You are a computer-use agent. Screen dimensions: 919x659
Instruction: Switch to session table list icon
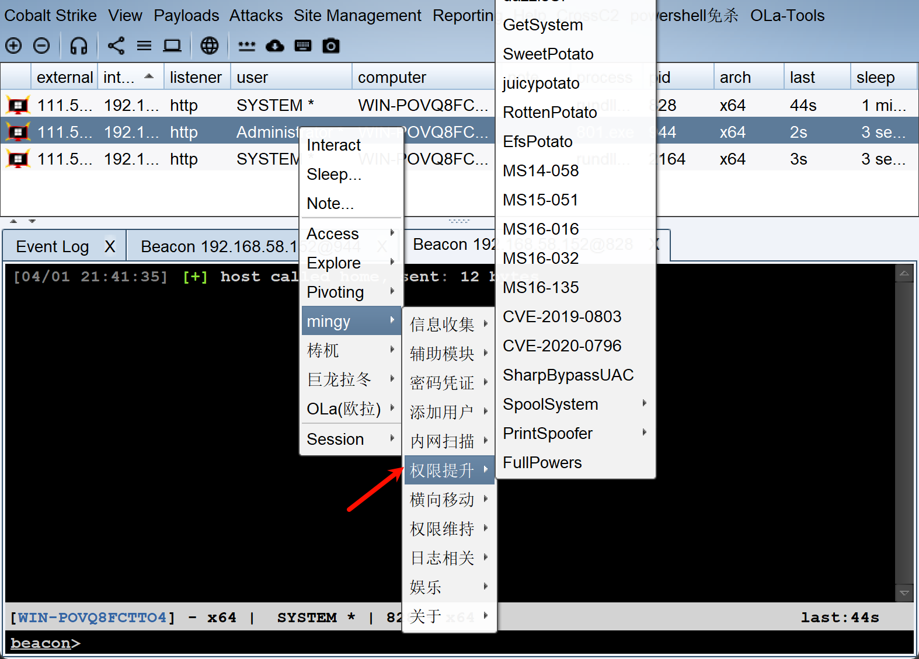click(144, 46)
